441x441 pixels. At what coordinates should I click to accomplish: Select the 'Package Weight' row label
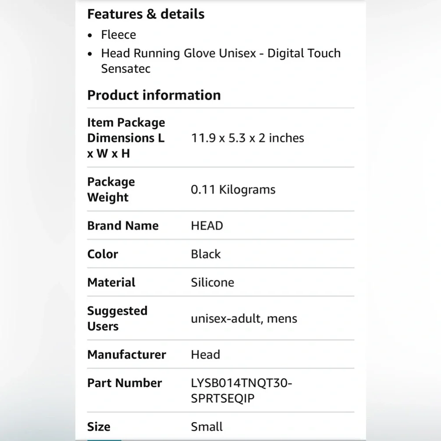[111, 189]
